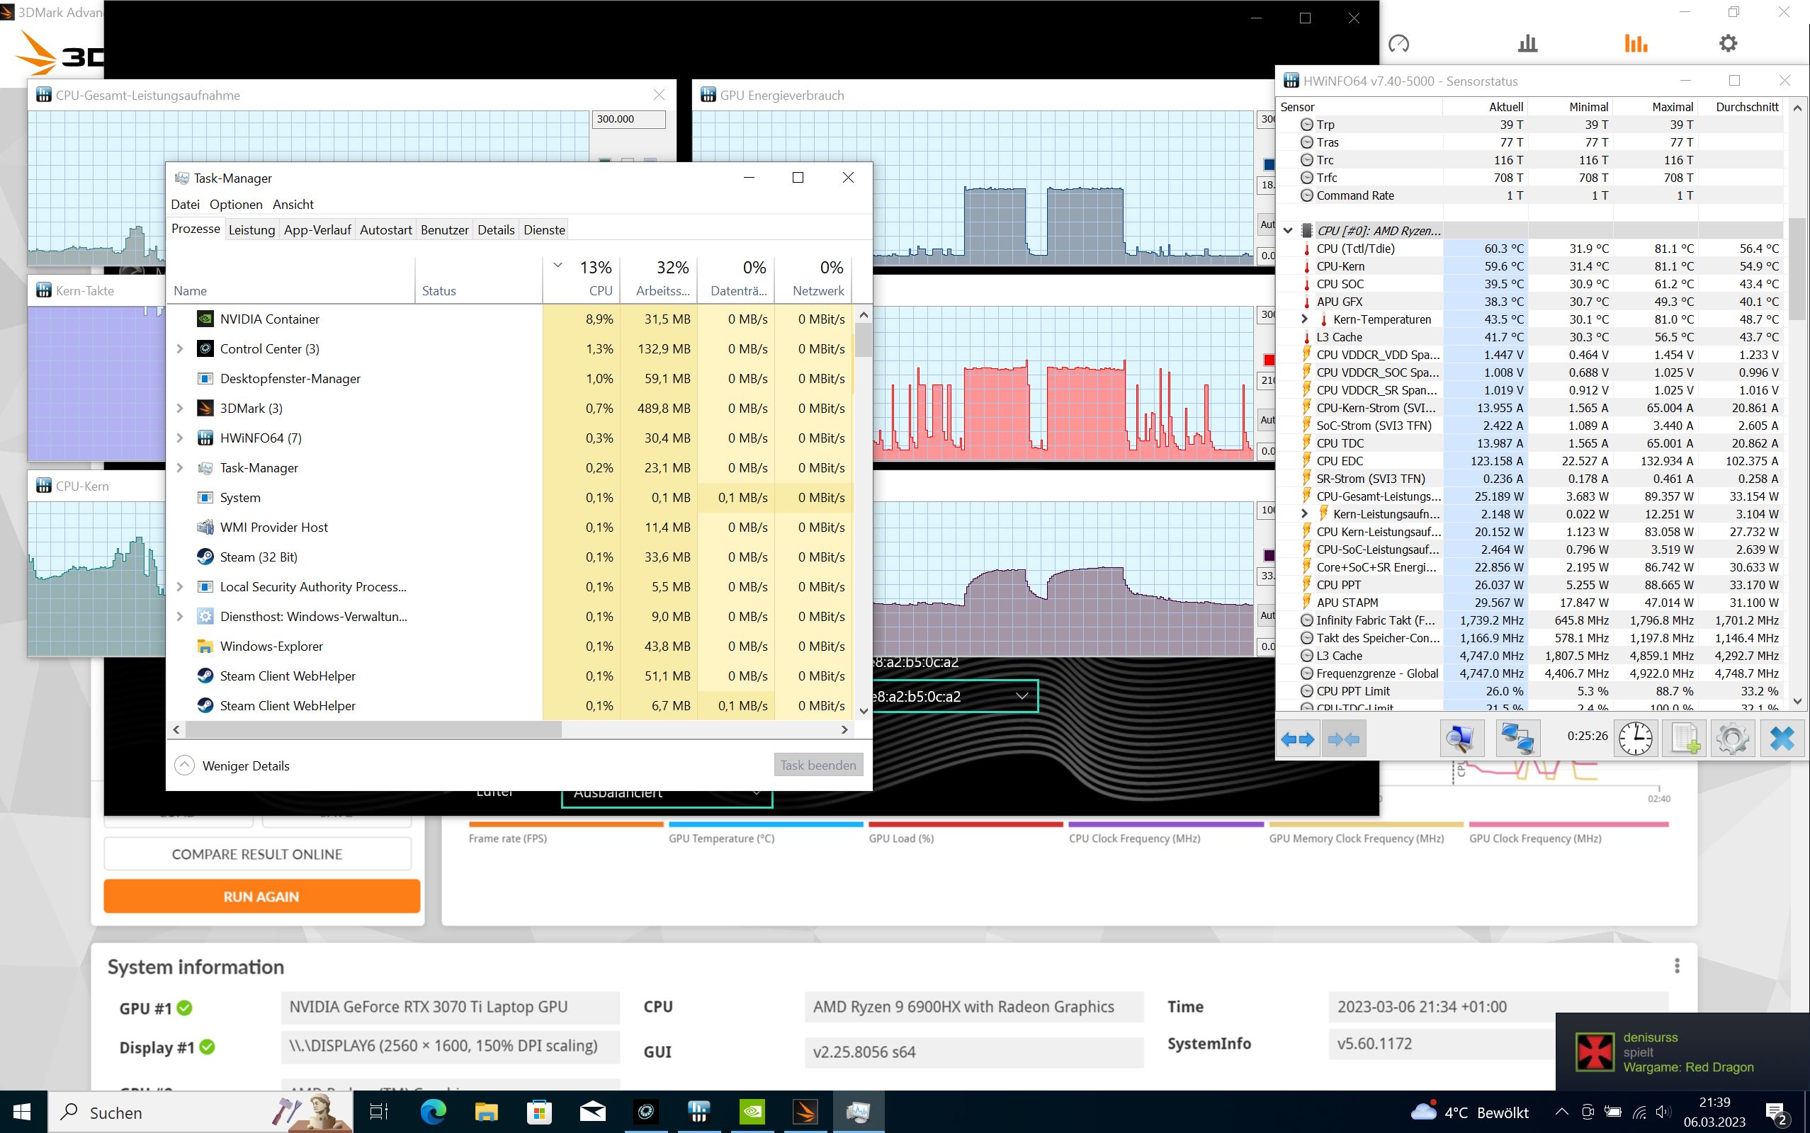Open HWiNFO network monitors icon

tap(1517, 739)
